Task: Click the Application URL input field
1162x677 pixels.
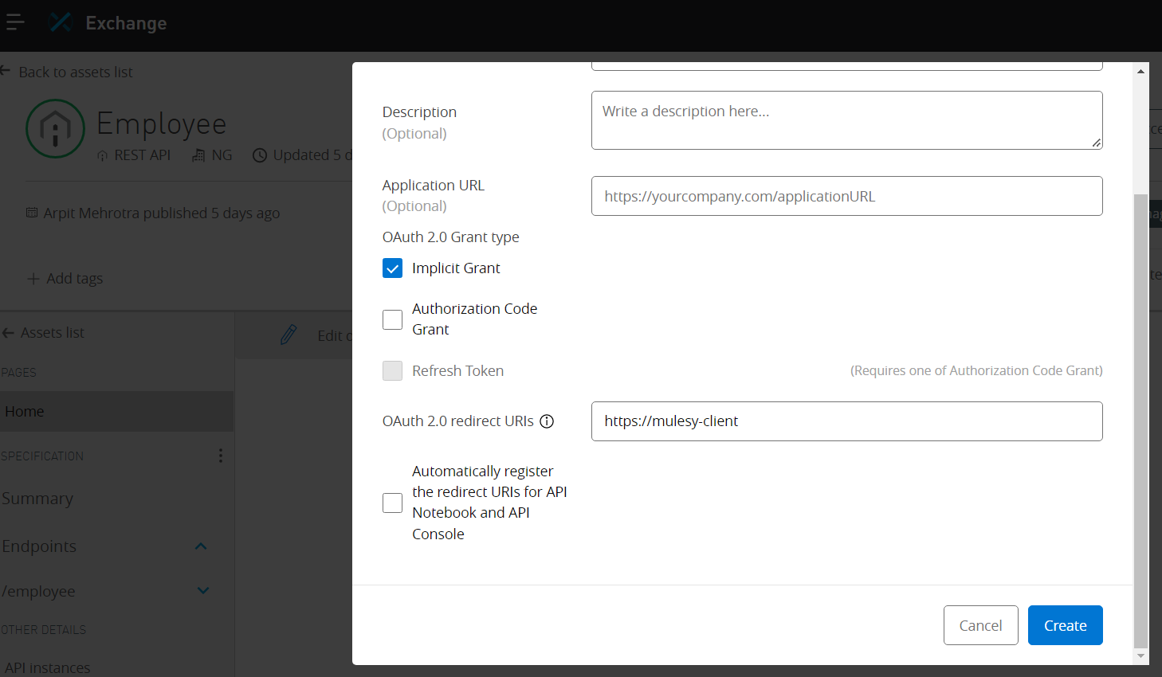Action: pos(846,196)
